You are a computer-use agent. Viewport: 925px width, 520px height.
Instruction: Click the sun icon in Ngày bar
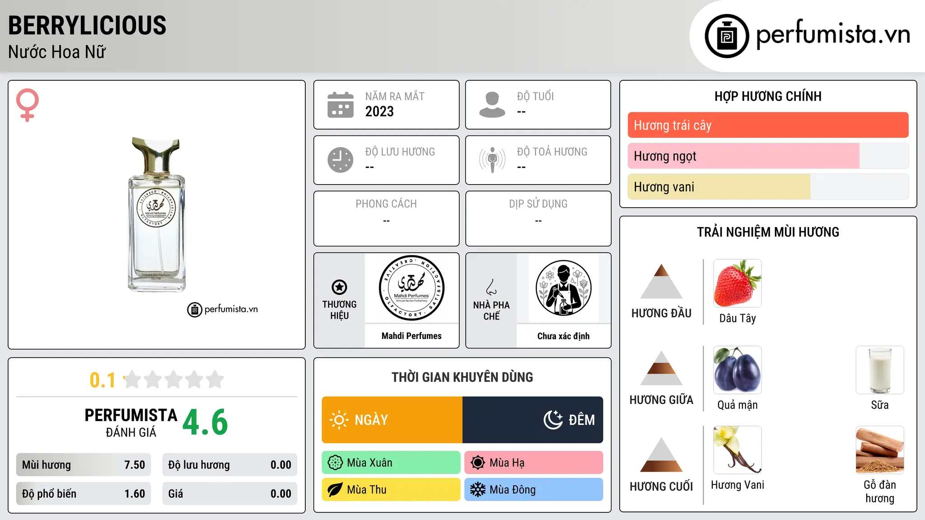339,420
